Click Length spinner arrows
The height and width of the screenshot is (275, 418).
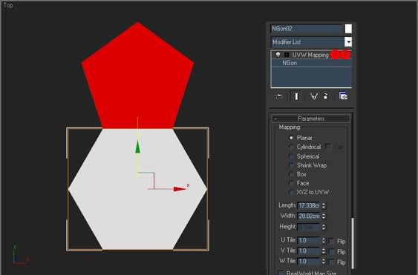324,205
